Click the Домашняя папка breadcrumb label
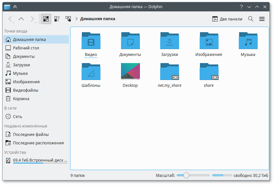 [x=98, y=19]
